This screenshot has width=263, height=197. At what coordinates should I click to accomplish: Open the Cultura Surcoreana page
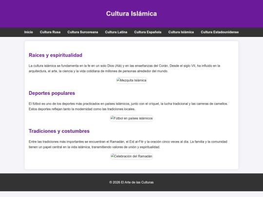83,32
